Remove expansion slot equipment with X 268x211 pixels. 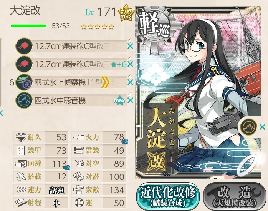262,127
